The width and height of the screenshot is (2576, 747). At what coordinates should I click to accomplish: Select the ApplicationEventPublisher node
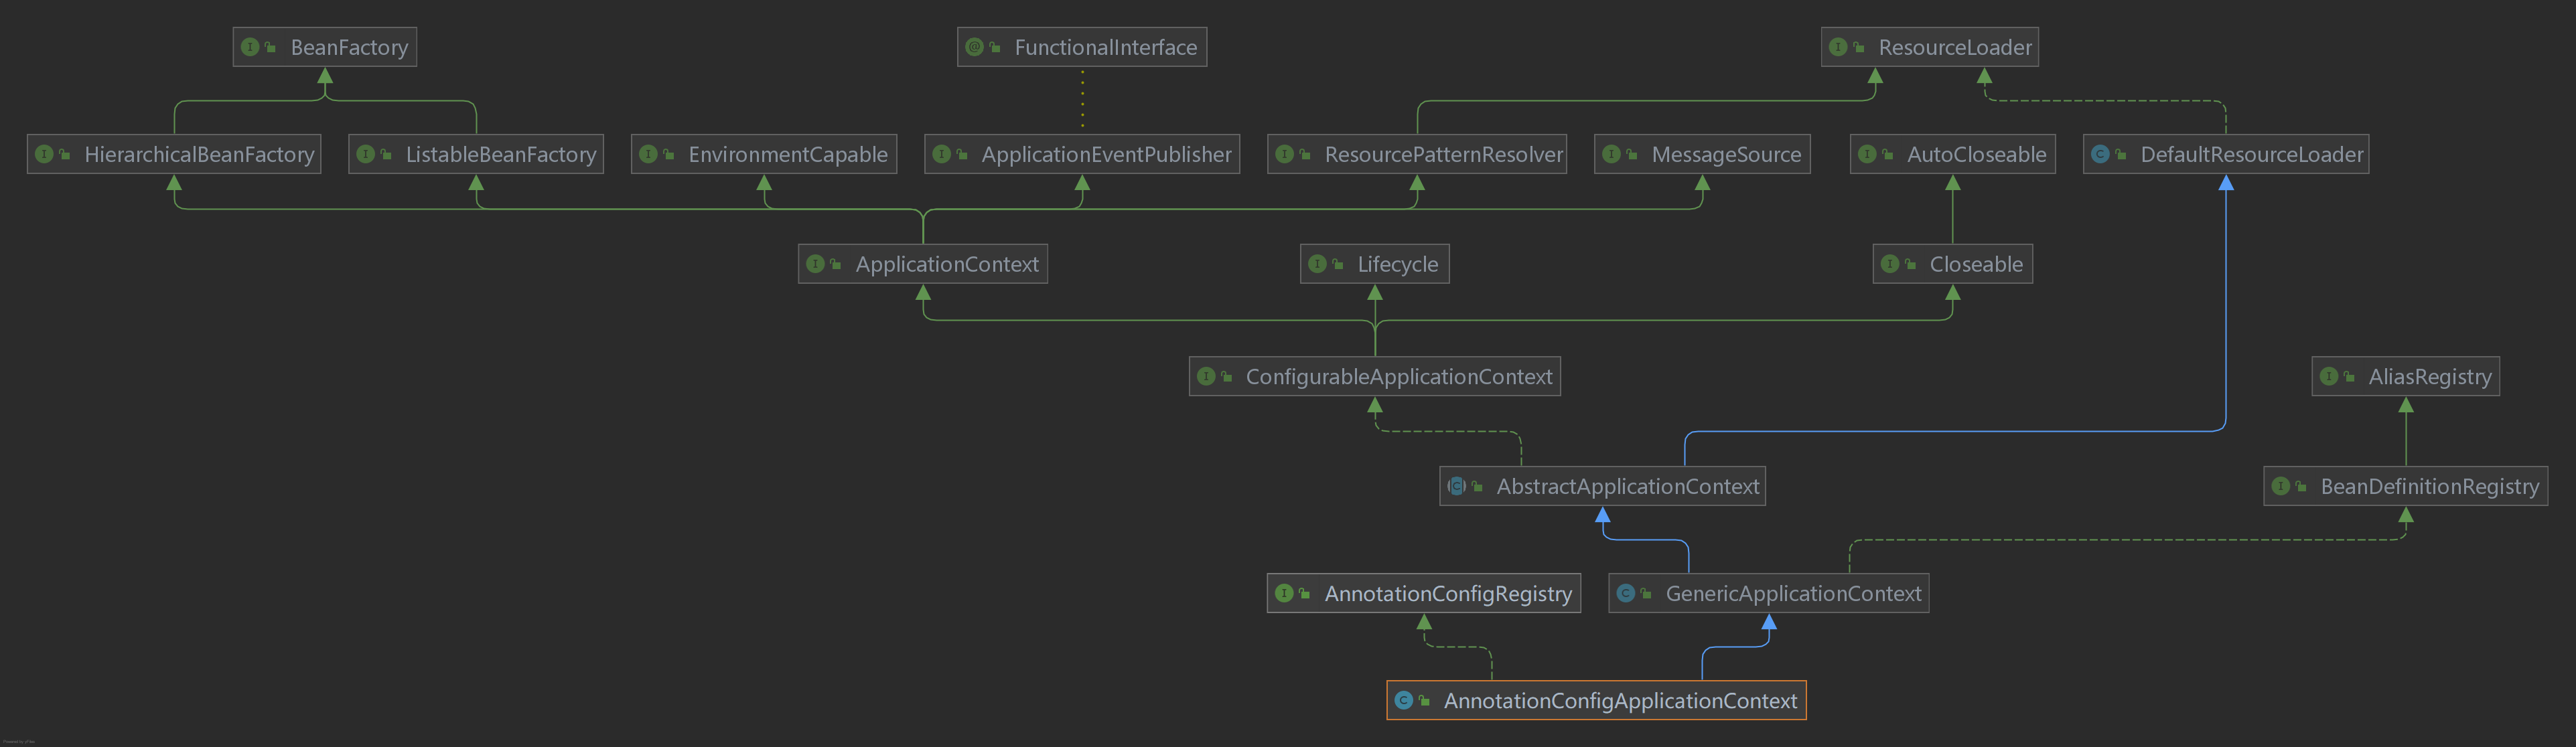tap(1082, 154)
